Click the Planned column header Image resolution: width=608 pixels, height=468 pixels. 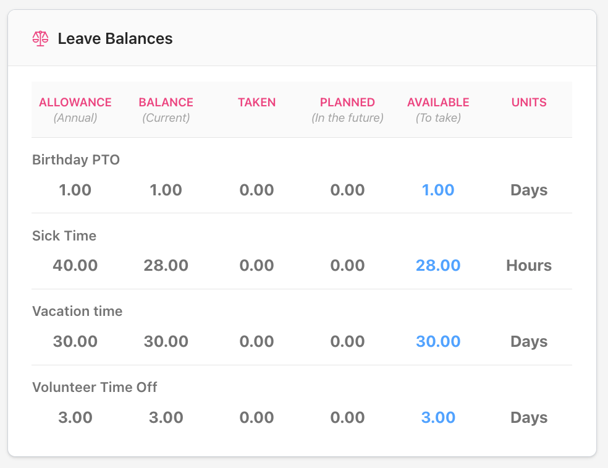click(347, 103)
